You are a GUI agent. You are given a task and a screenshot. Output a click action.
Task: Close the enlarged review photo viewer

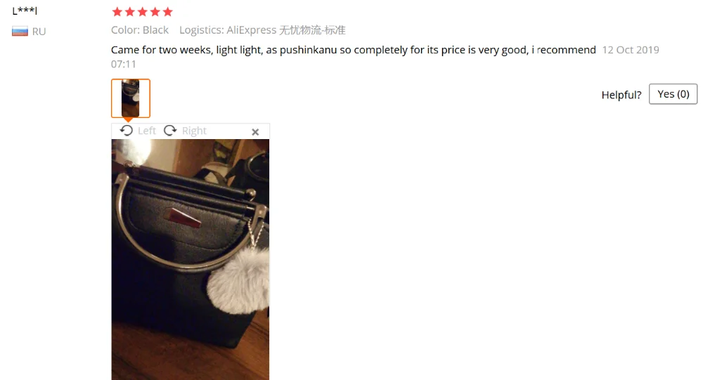tap(255, 132)
